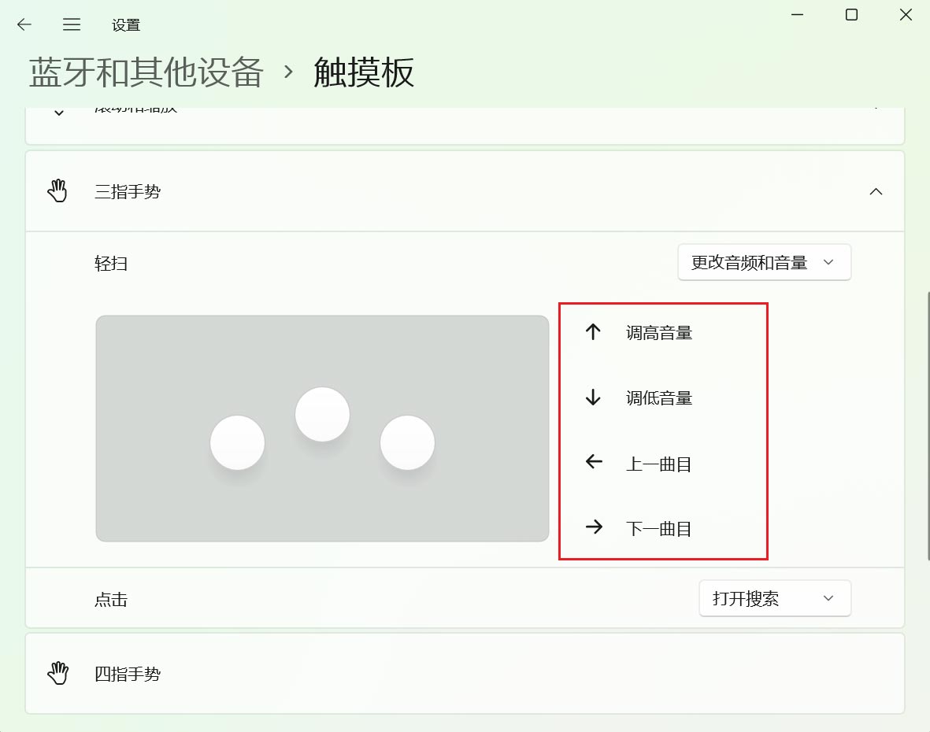
Task: Open the navigation hamburger menu
Action: [72, 24]
